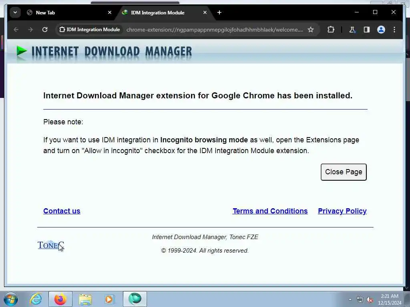Click the copyright 1999-2024 text
The image size is (410, 307).
click(x=205, y=251)
